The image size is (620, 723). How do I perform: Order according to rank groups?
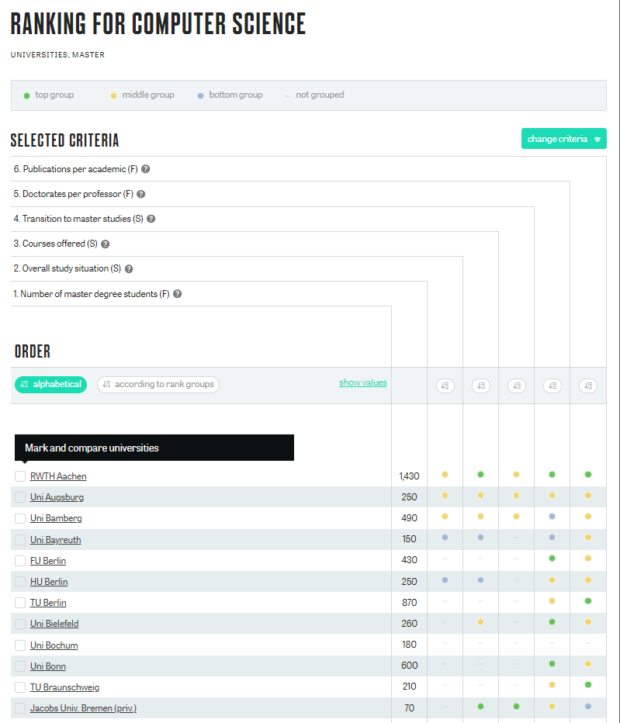pyautogui.click(x=158, y=384)
